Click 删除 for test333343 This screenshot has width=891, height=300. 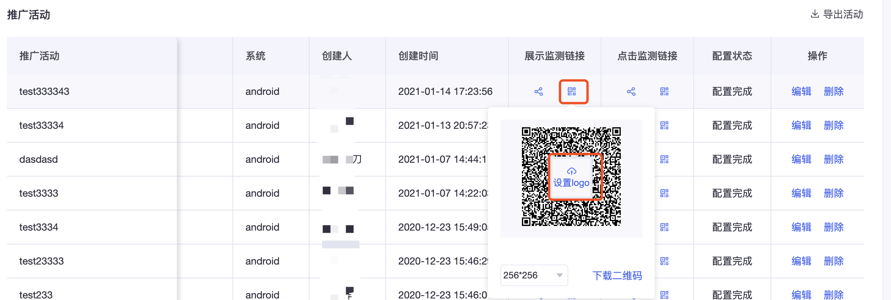click(x=834, y=91)
